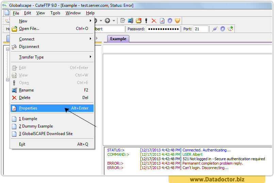Viewport: 274px width, 183px height.
Task: Open the Tools menu
Action: 55,13
